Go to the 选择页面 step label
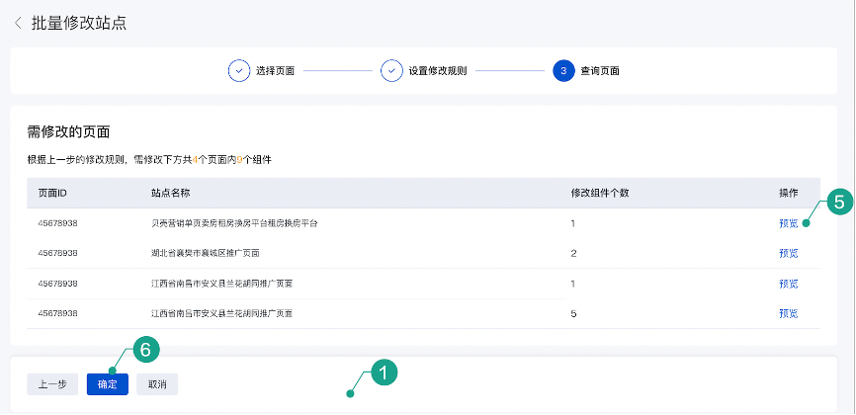The image size is (856, 415). coord(275,71)
